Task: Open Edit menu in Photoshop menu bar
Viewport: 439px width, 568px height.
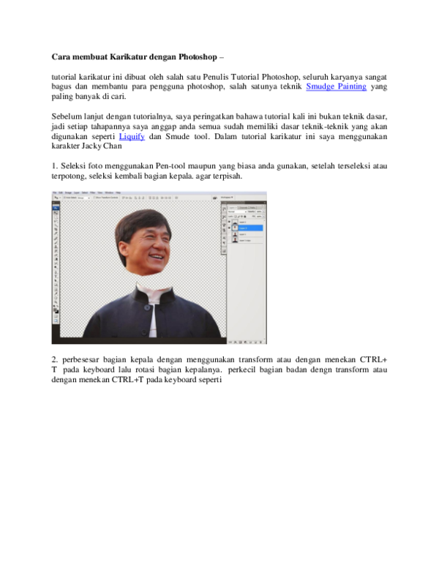Action: (x=61, y=193)
